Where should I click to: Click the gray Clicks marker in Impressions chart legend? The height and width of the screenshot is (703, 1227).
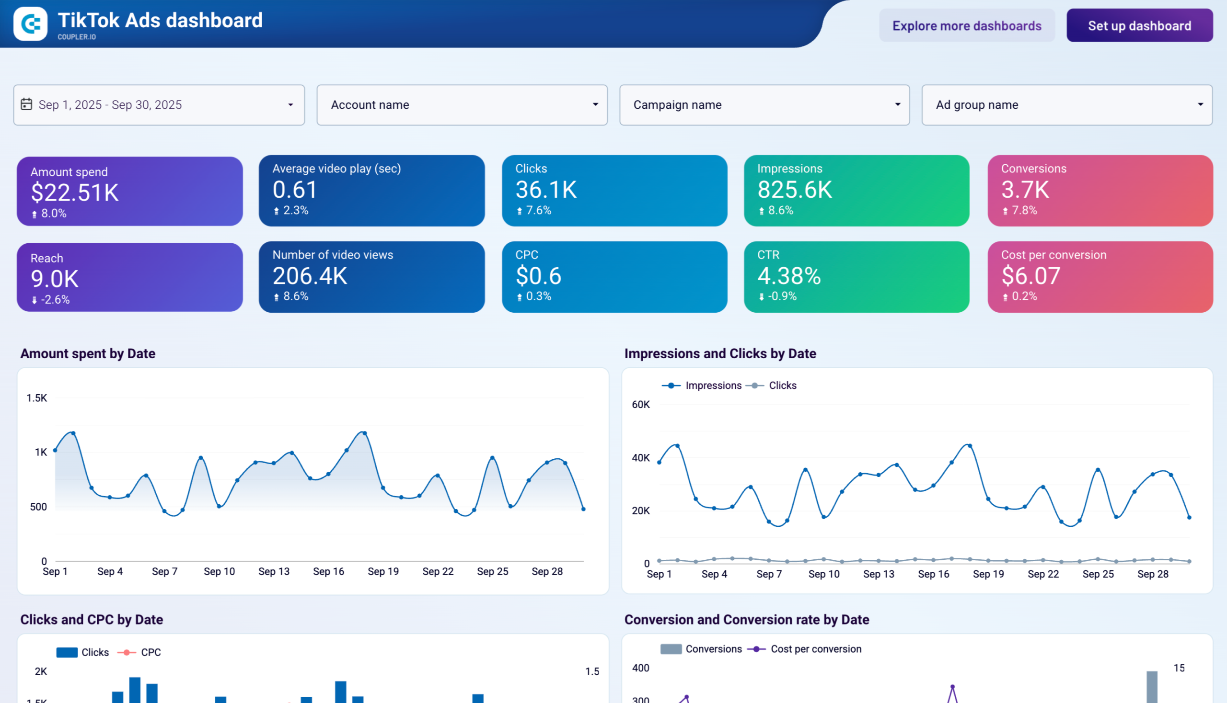753,386
